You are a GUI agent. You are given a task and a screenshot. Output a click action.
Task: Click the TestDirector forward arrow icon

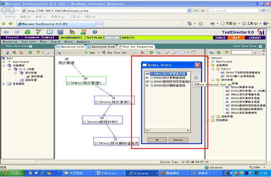[17, 32]
